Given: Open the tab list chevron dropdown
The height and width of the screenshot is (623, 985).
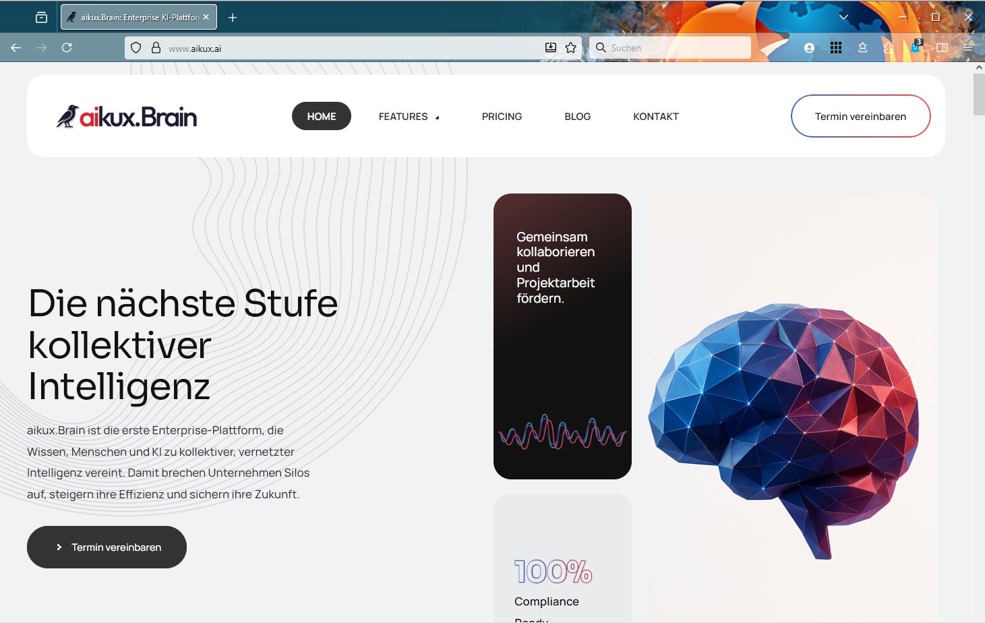Looking at the screenshot, I should pos(843,17).
